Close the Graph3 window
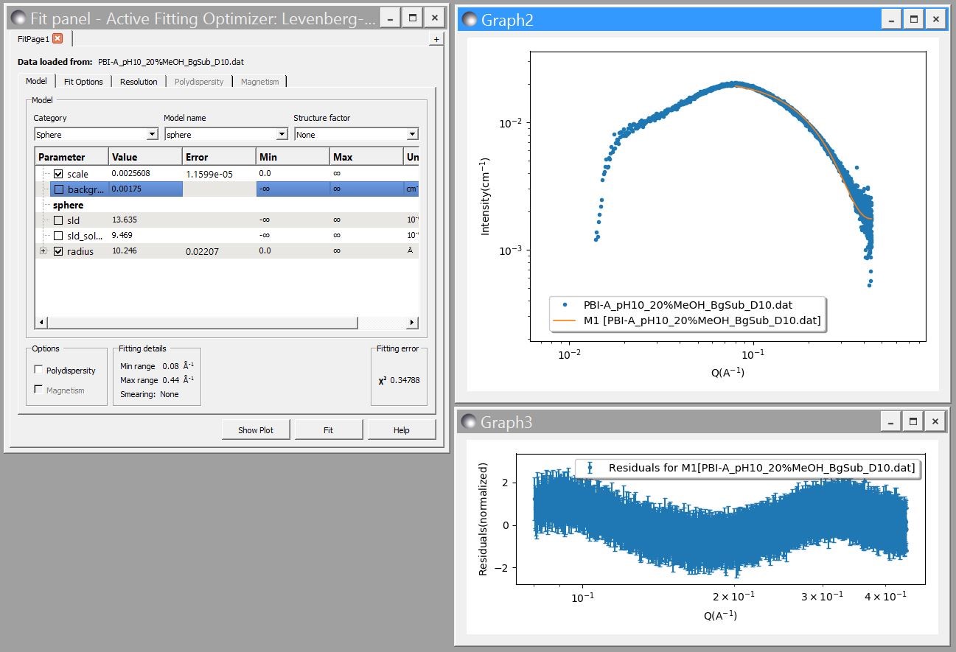Image resolution: width=956 pixels, height=652 pixels. click(935, 421)
